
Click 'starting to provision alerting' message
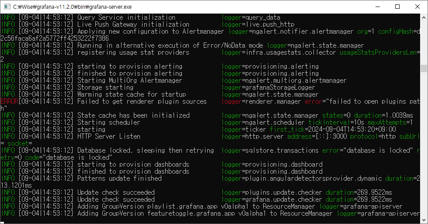pyautogui.click(x=130, y=66)
